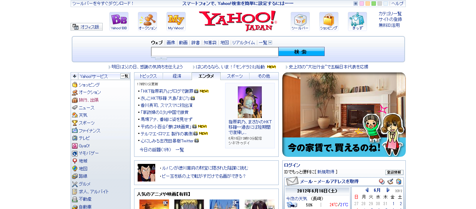Viewport: 476px width, 209px height.
Task: Open カテゴリ一覧 link
Action: point(390,14)
